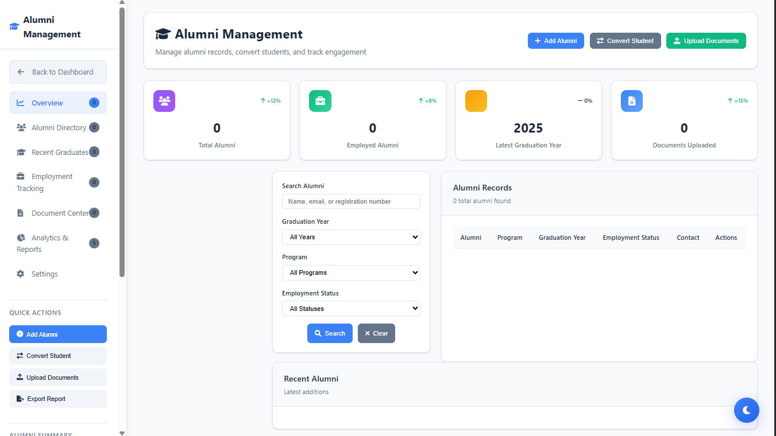
Task: Click the purple Total Alumni people icon
Action: 164,101
